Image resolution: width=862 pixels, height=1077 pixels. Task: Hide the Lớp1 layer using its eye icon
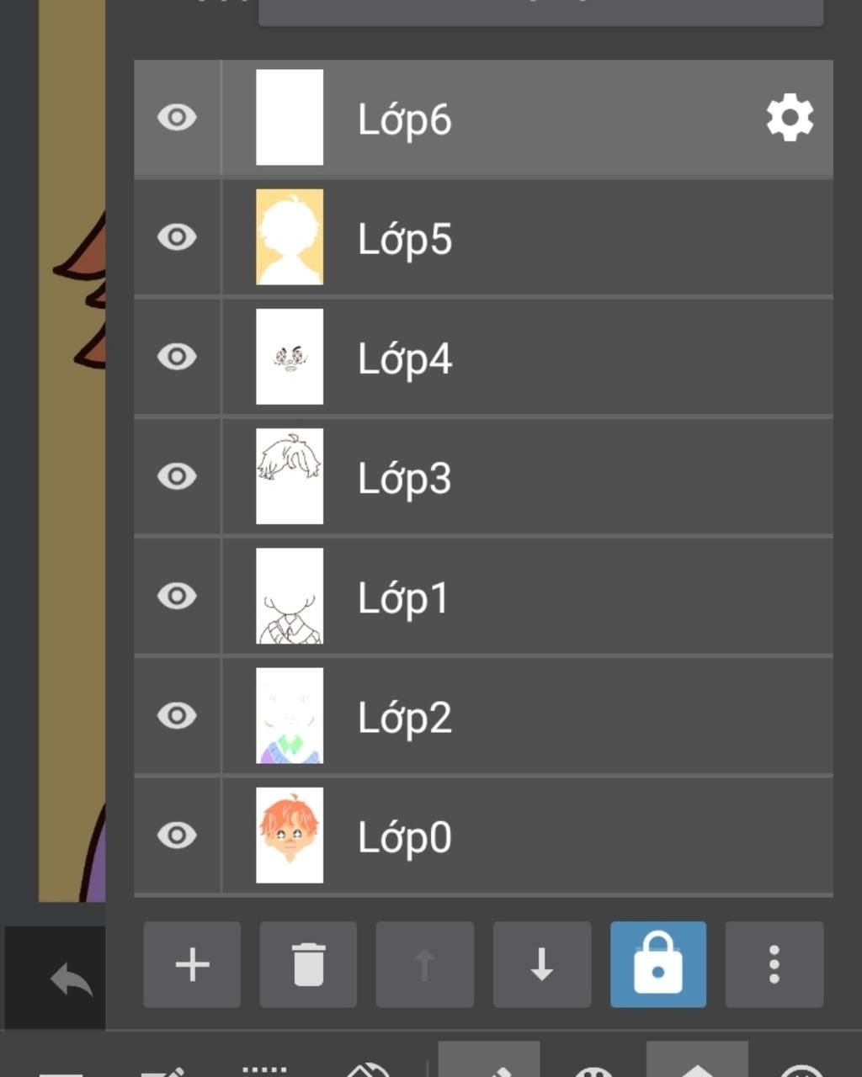pos(177,596)
